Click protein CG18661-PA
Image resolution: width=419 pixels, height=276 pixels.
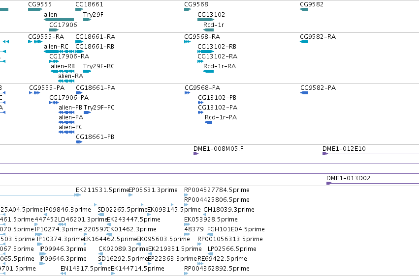tap(79, 93)
